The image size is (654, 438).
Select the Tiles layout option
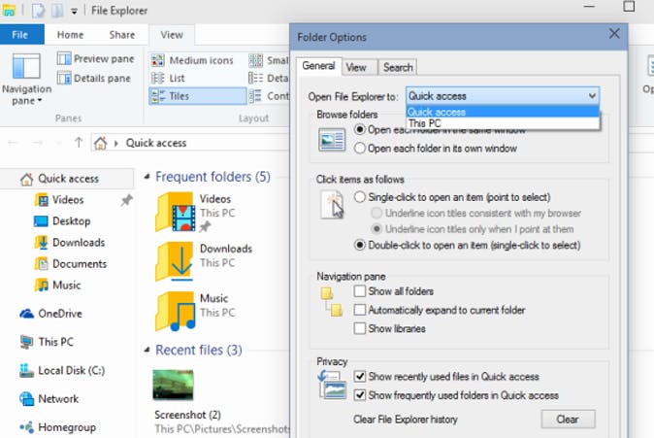[x=198, y=96]
